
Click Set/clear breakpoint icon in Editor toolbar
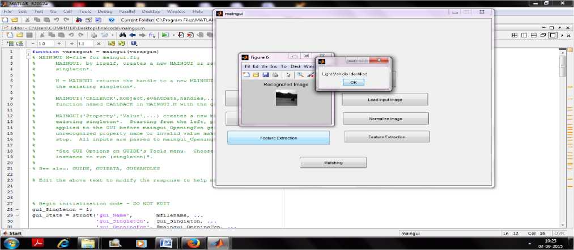(x=181, y=35)
